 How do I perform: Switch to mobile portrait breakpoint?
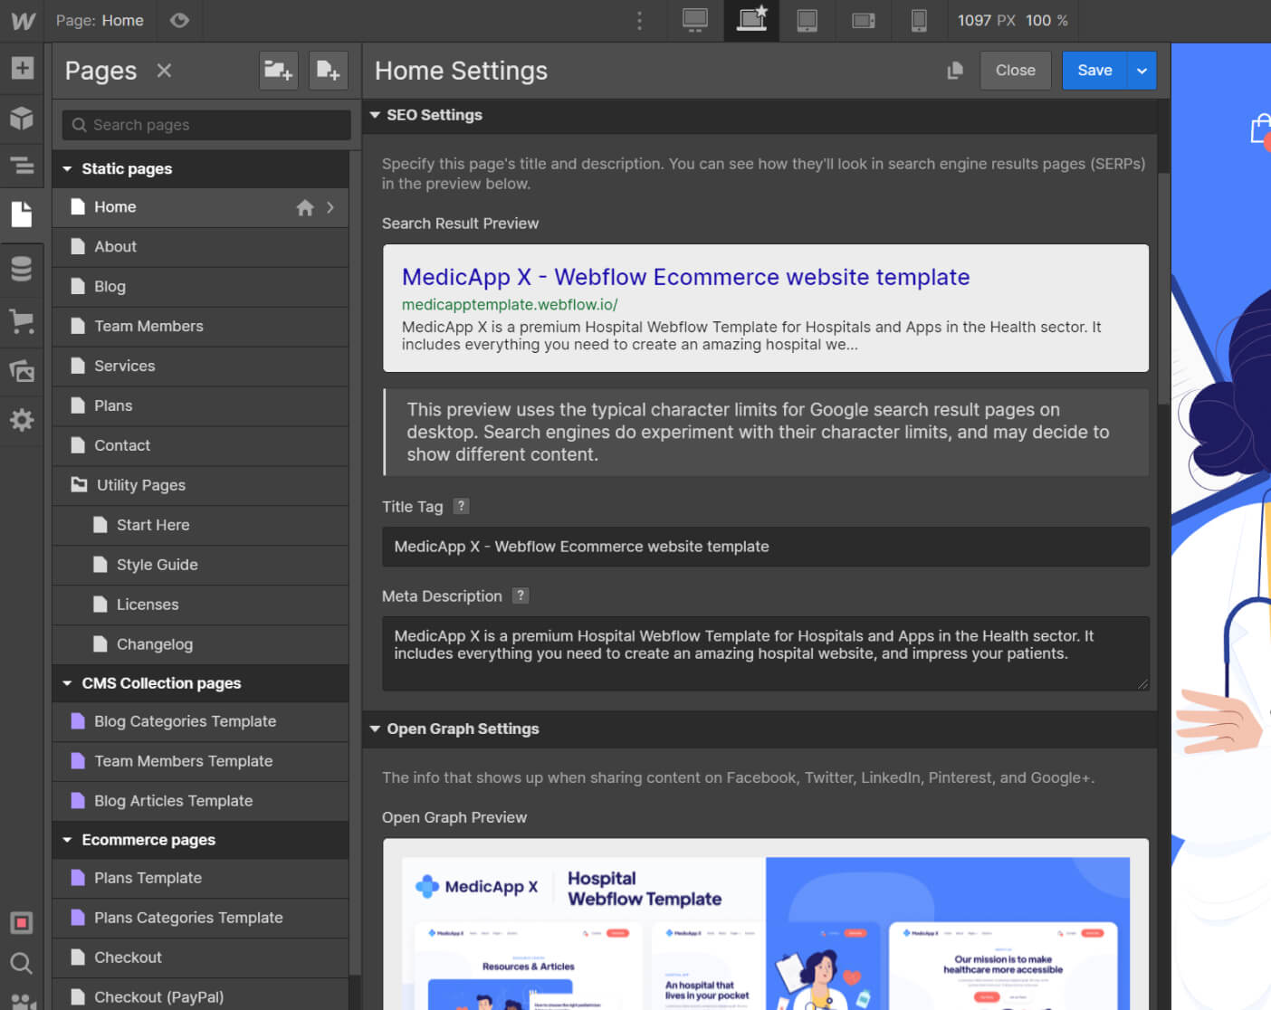pyautogui.click(x=919, y=20)
